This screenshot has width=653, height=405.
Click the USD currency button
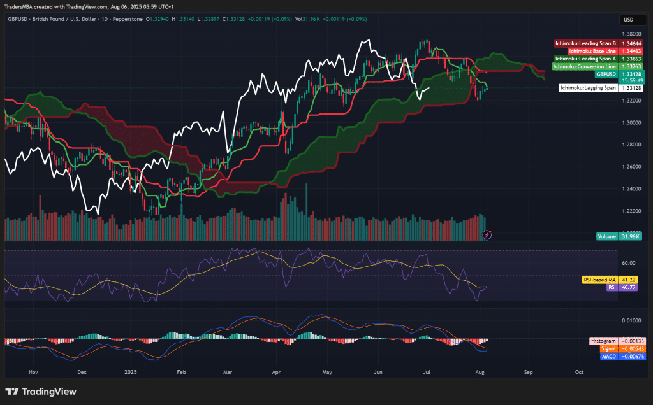(632, 20)
